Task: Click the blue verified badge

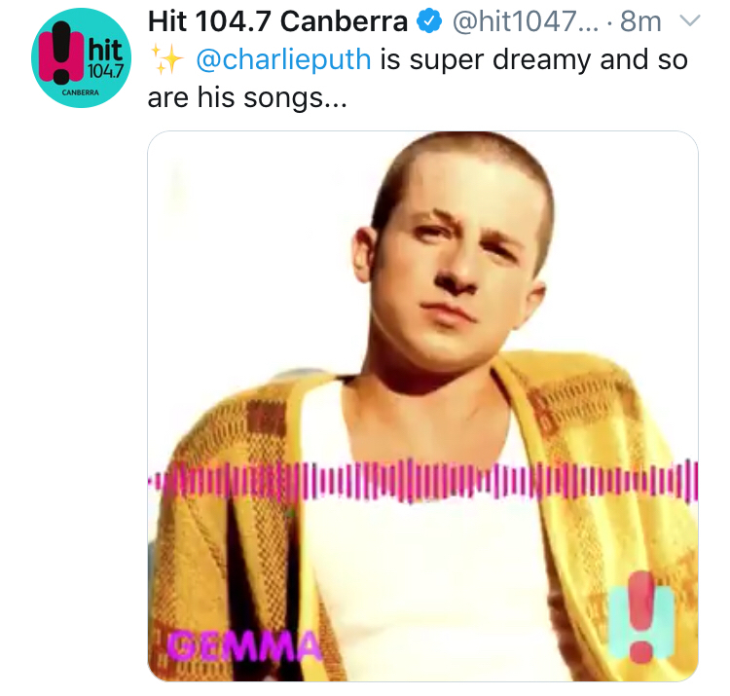Action: point(428,21)
